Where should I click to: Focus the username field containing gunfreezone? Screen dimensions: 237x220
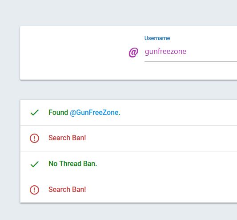pyautogui.click(x=191, y=52)
